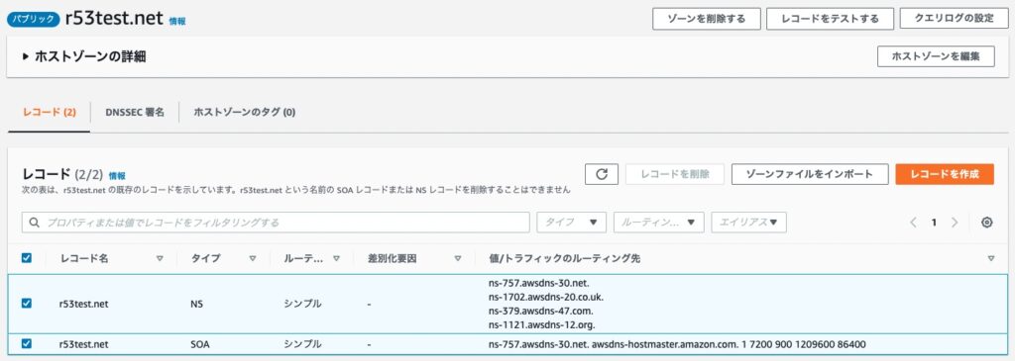
Task: Click page number 1 in pagination
Action: (934, 223)
